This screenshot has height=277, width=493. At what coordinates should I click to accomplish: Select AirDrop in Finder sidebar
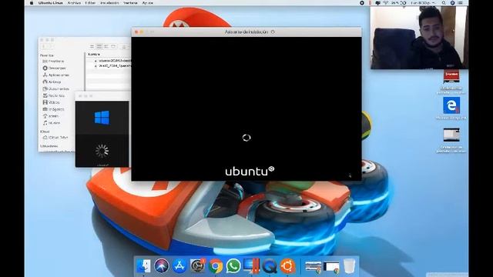(x=52, y=82)
